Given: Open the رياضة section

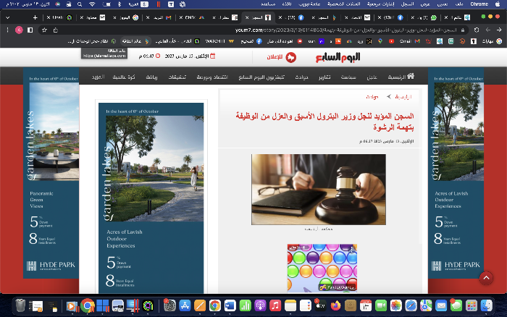Looking at the screenshot, I should coord(151,77).
